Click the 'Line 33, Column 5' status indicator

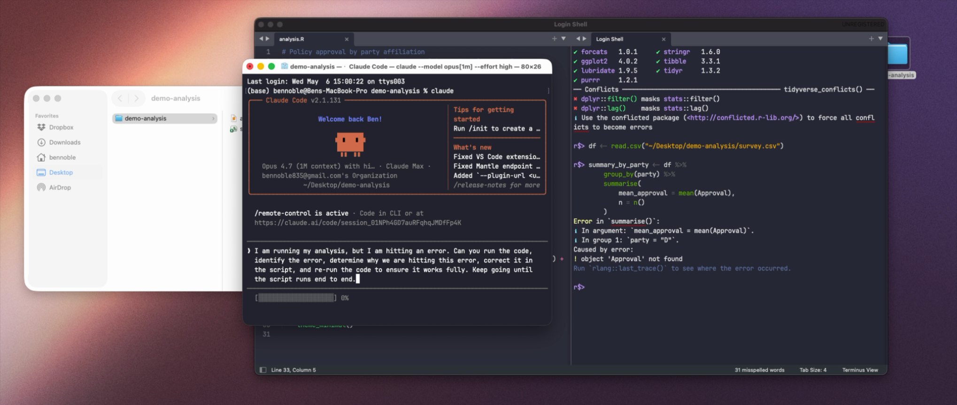pyautogui.click(x=293, y=370)
